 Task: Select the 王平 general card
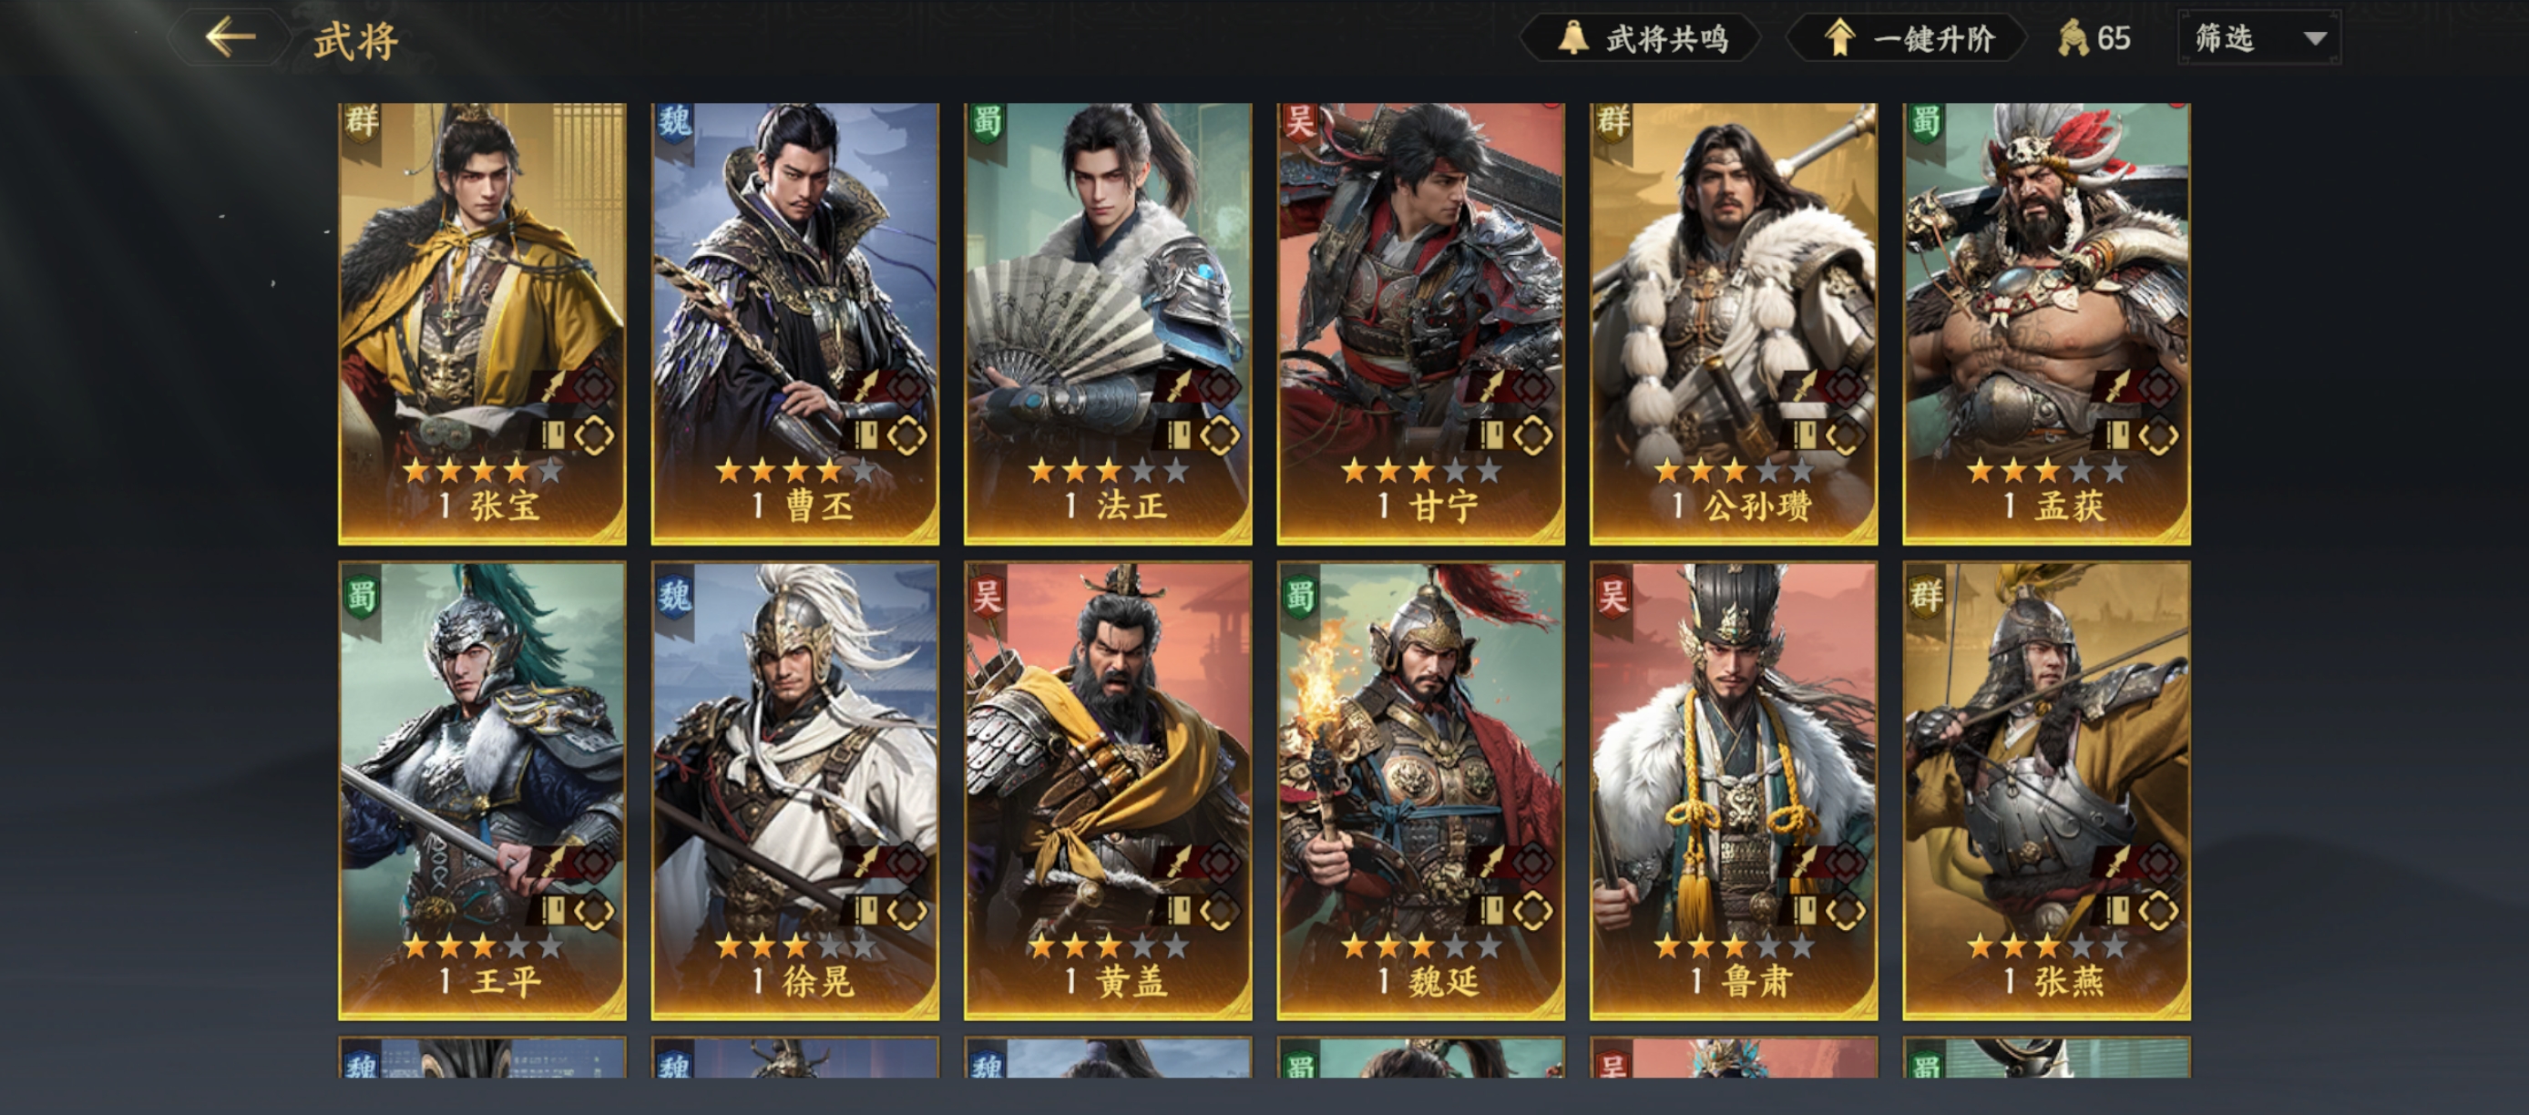tap(482, 790)
